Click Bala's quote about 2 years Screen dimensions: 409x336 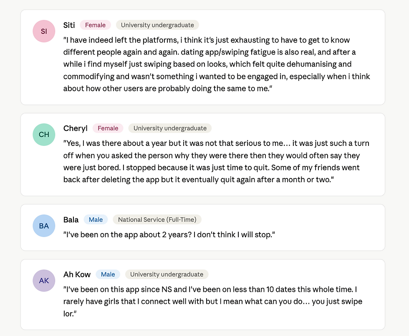click(169, 235)
